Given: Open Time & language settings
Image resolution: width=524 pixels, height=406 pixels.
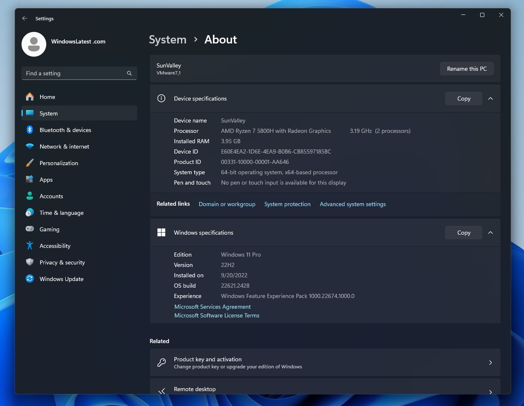Looking at the screenshot, I should pyautogui.click(x=79, y=212).
